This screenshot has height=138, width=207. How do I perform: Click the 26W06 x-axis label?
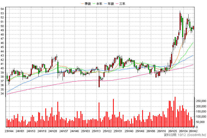click(x=151, y=131)
